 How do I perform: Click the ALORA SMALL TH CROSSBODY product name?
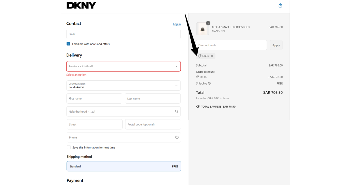pos(231,27)
